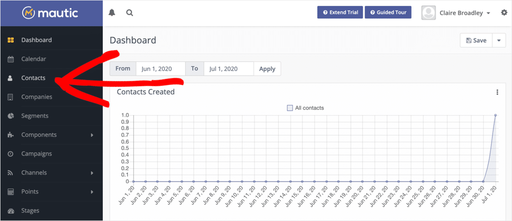Open settings via the gear icon
Viewport: 512px width, 221px height.
click(504, 13)
